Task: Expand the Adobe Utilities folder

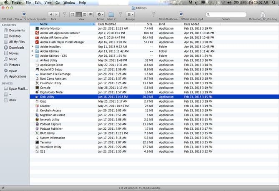Action: tap(33, 51)
